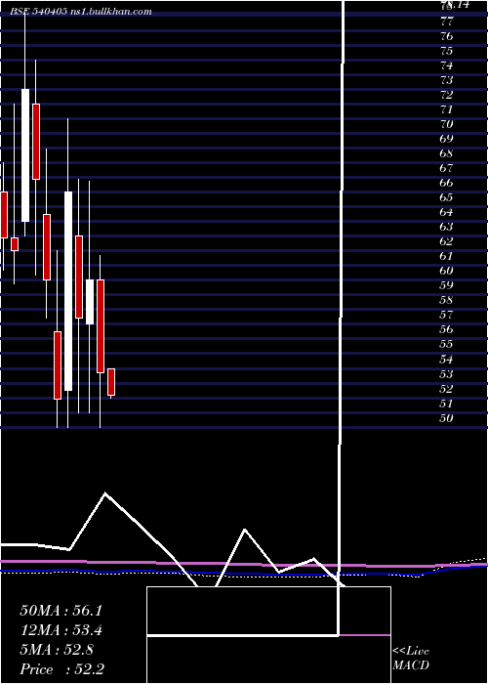Click the BSE 540405 ns1.bullkhan.com title text
The height and width of the screenshot is (684, 488).
pyautogui.click(x=81, y=12)
